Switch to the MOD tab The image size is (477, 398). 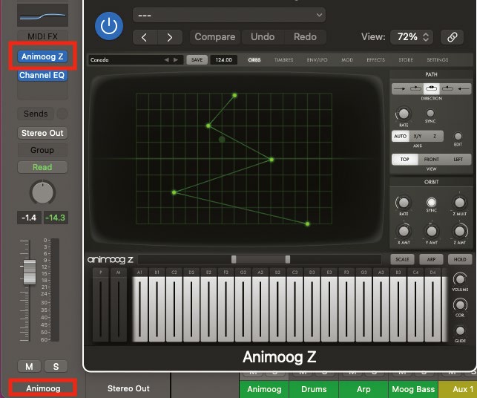click(x=347, y=60)
